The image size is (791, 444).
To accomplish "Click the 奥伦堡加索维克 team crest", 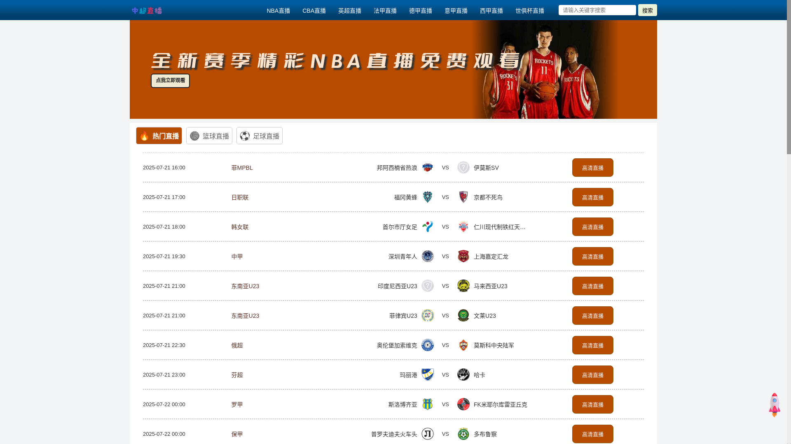I will tap(428, 345).
